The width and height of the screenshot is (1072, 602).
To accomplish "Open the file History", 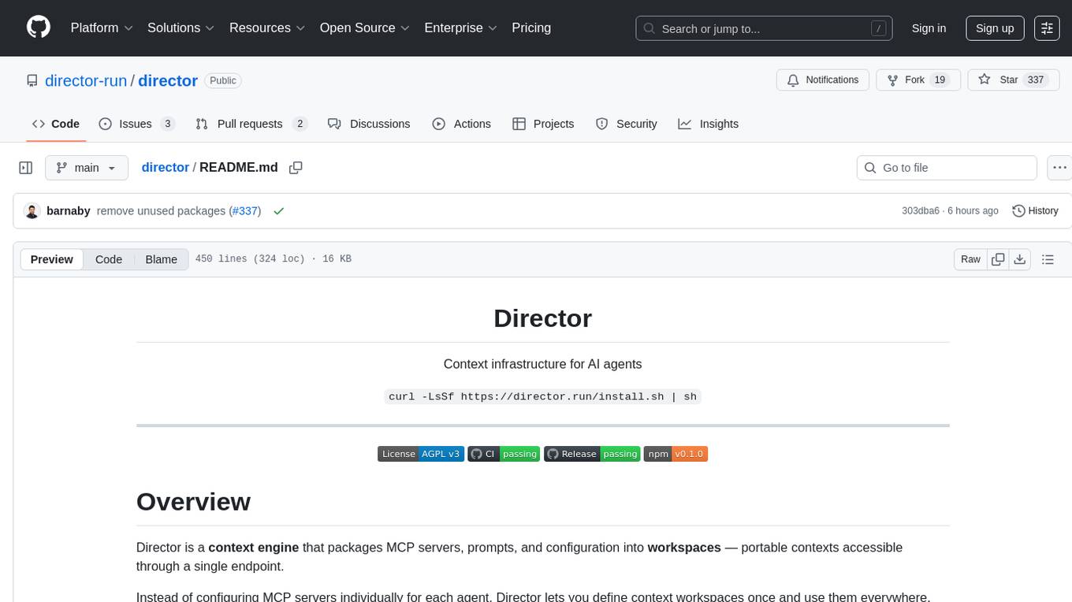I will 1035,211.
